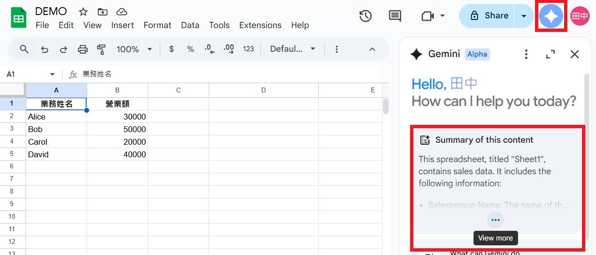Image resolution: width=596 pixels, height=255 pixels.
Task: Click the Gemini sparkle button
Action: (x=551, y=16)
